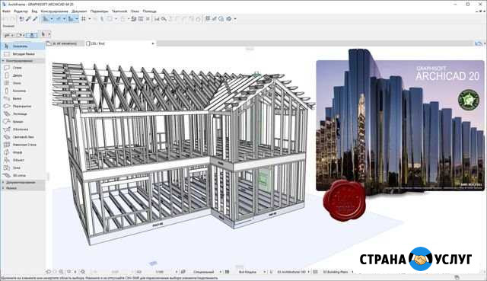Click the Inject Parameters syringe icon
The width and height of the screenshot is (487, 281).
35,19
